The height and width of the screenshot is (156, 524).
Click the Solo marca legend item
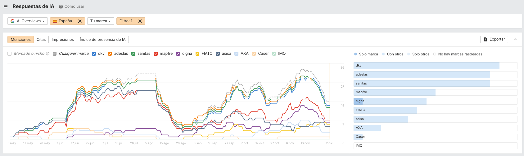pos(366,54)
